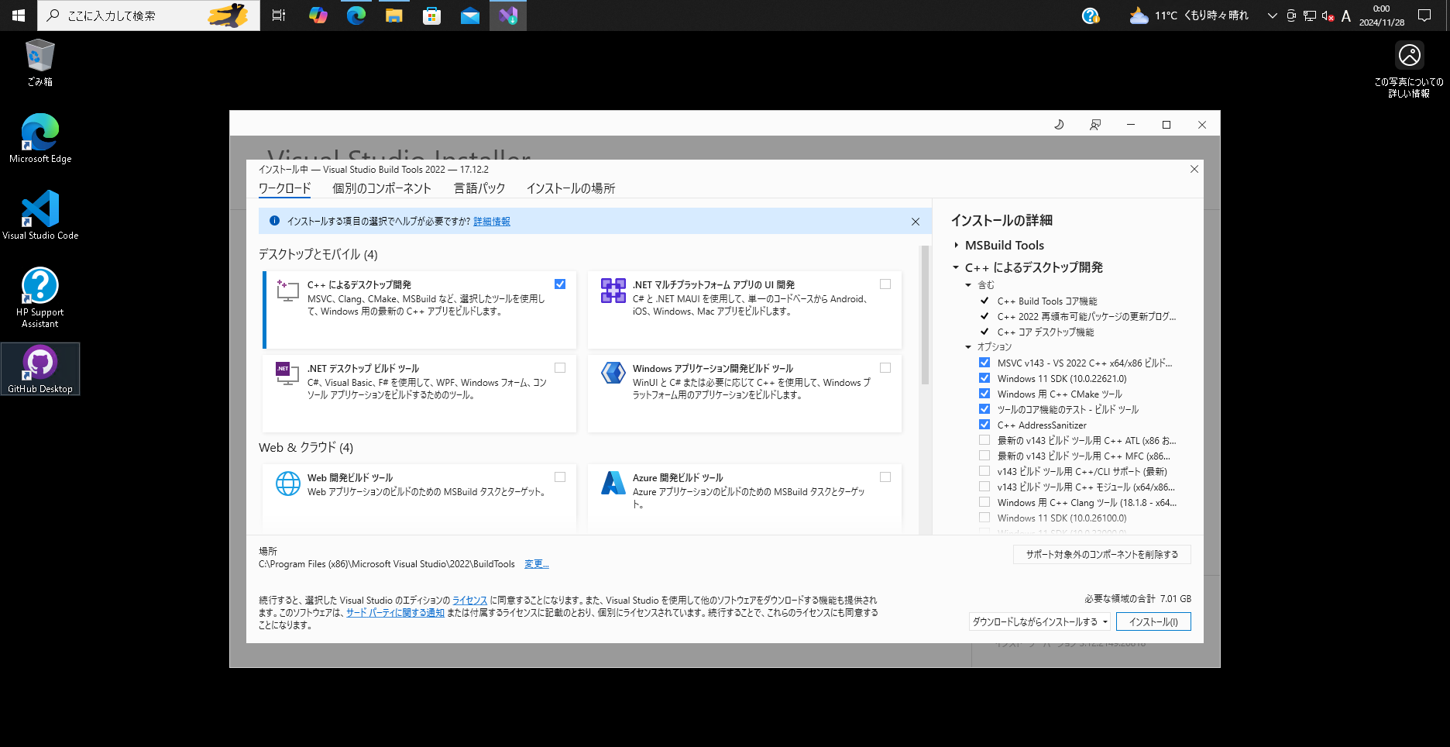Viewport: 1450px width, 747px height.
Task: Click the Azure development build tools icon
Action: coord(613,483)
